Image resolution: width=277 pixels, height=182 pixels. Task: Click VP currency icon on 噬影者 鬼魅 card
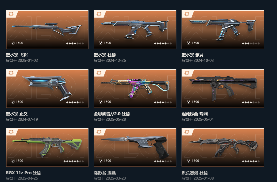point(101,161)
